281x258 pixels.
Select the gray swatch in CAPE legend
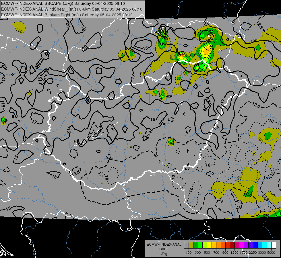(x=186, y=245)
